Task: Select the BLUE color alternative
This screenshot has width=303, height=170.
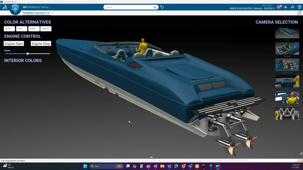Action: click(x=9, y=29)
